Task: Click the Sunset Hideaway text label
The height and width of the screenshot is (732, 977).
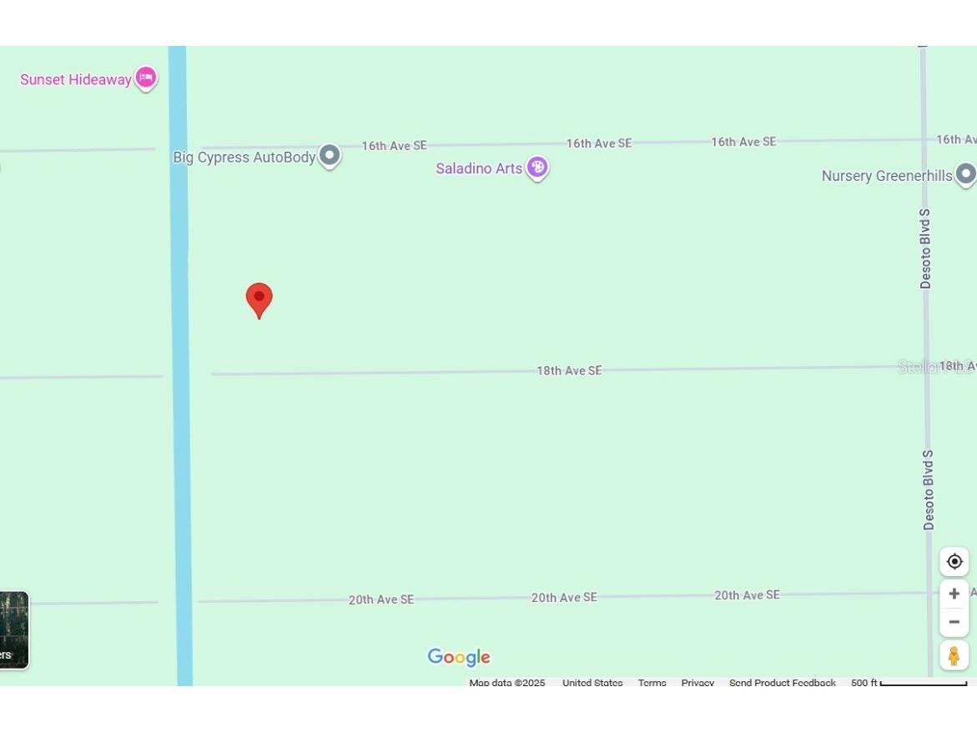Action: [x=76, y=80]
